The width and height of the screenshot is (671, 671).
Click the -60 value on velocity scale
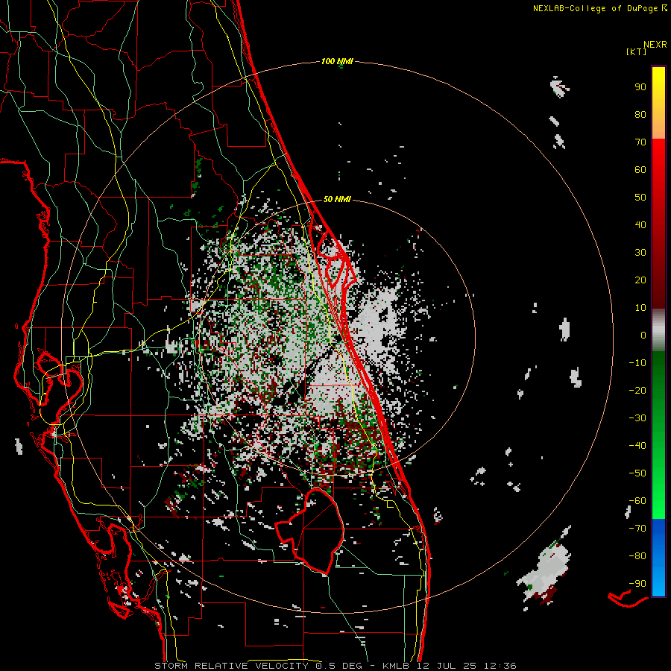637,501
